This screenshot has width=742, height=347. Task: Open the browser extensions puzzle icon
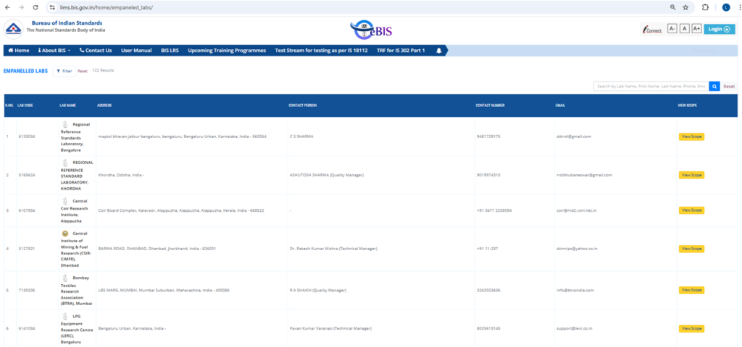tap(705, 7)
